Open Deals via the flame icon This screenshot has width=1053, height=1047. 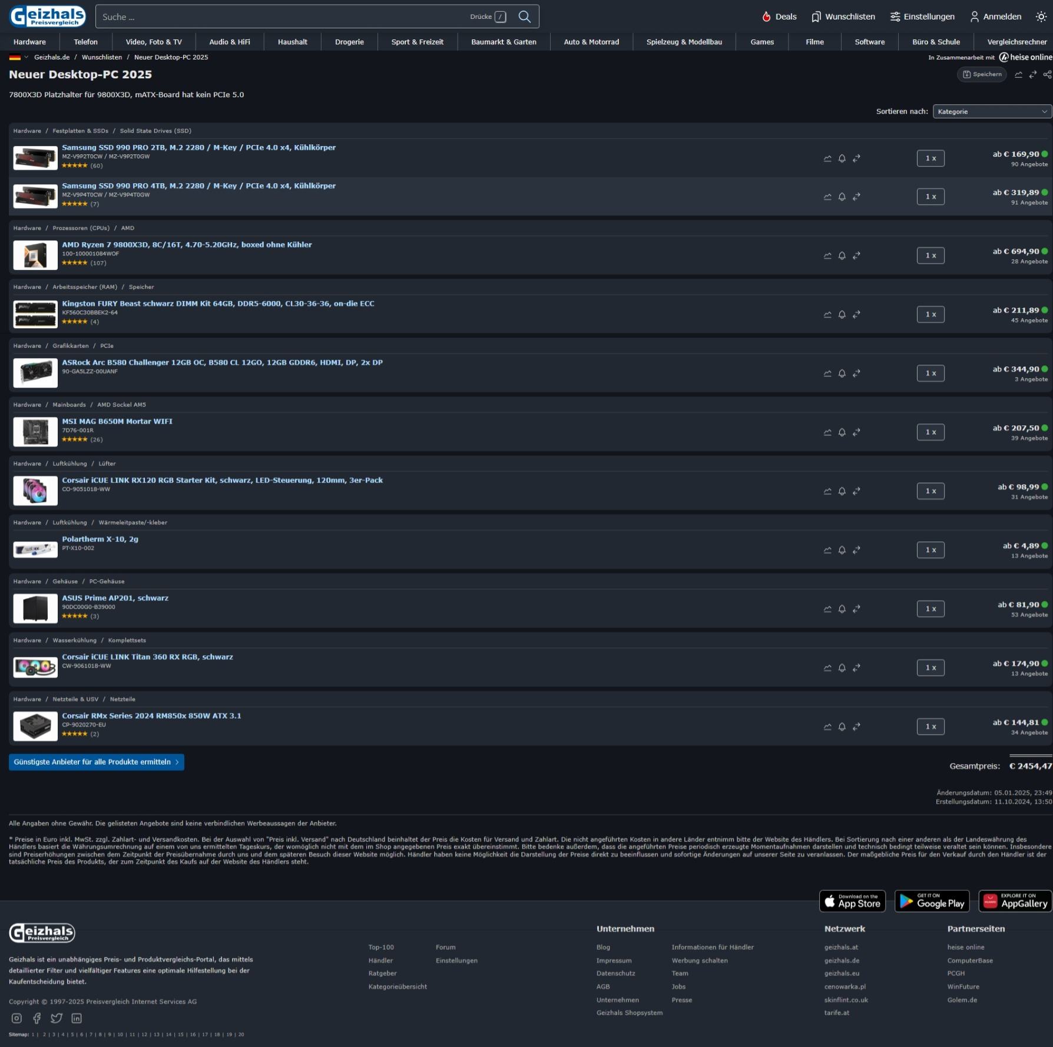(x=766, y=16)
